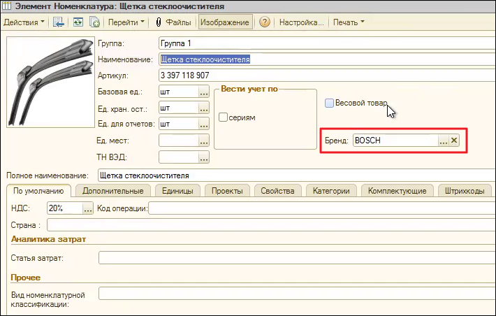The image size is (496, 316).
Task: Click the Группа input field
Action: [x=327, y=43]
